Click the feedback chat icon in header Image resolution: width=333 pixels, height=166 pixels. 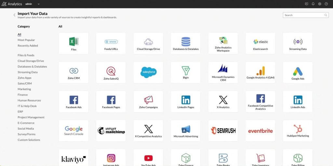(x=306, y=4)
